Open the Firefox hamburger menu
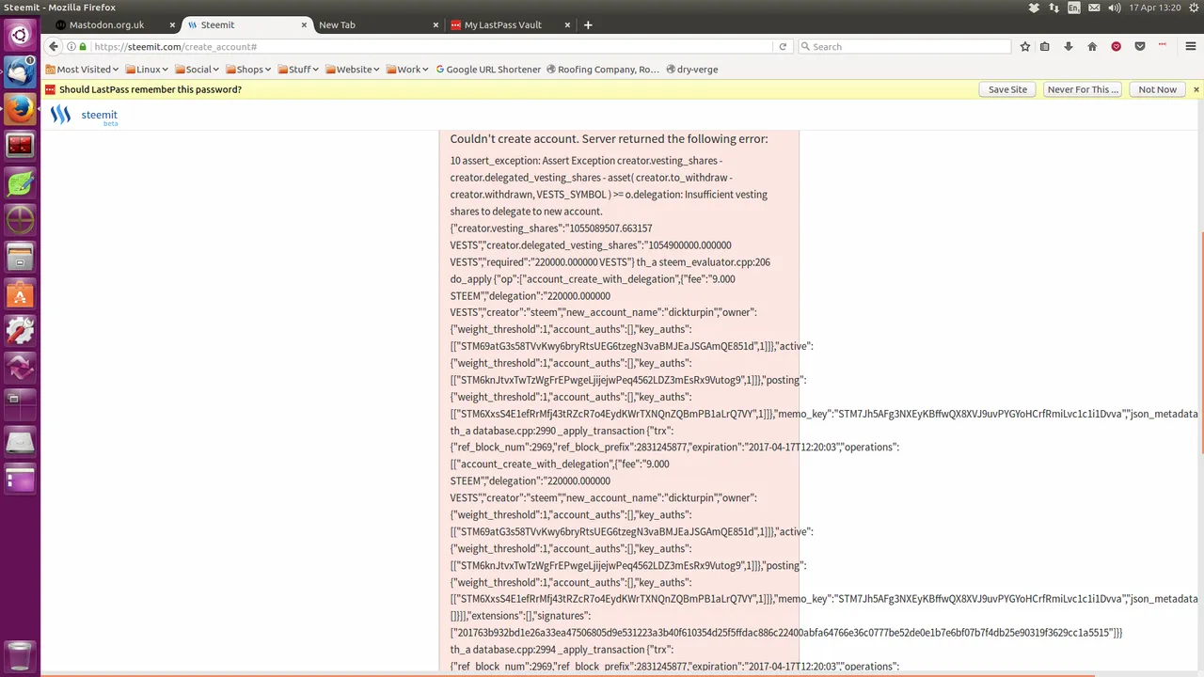The width and height of the screenshot is (1204, 677). click(1189, 46)
